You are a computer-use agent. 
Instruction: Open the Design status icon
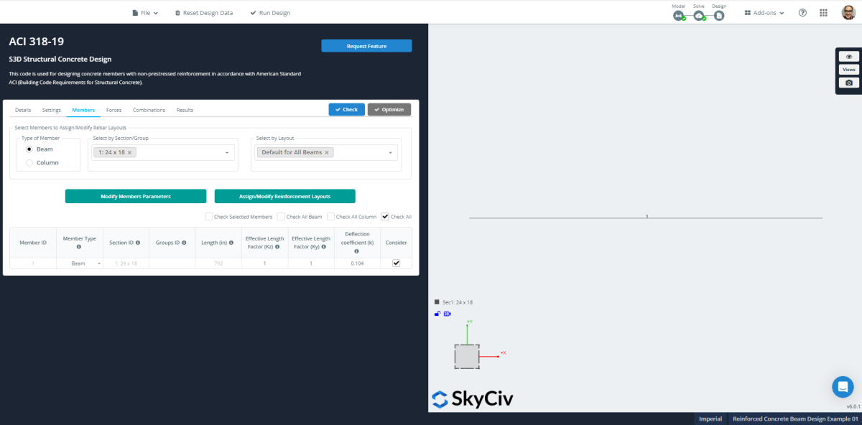[718, 16]
